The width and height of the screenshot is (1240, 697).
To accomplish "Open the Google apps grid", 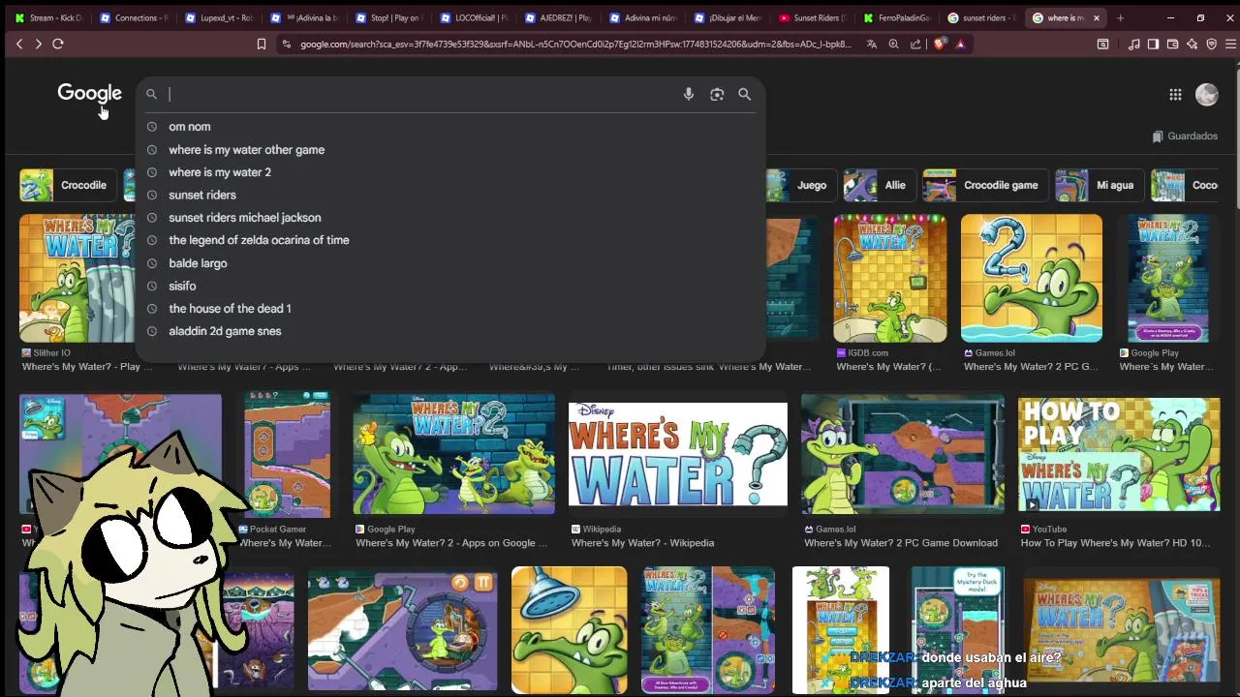I will point(1175,94).
